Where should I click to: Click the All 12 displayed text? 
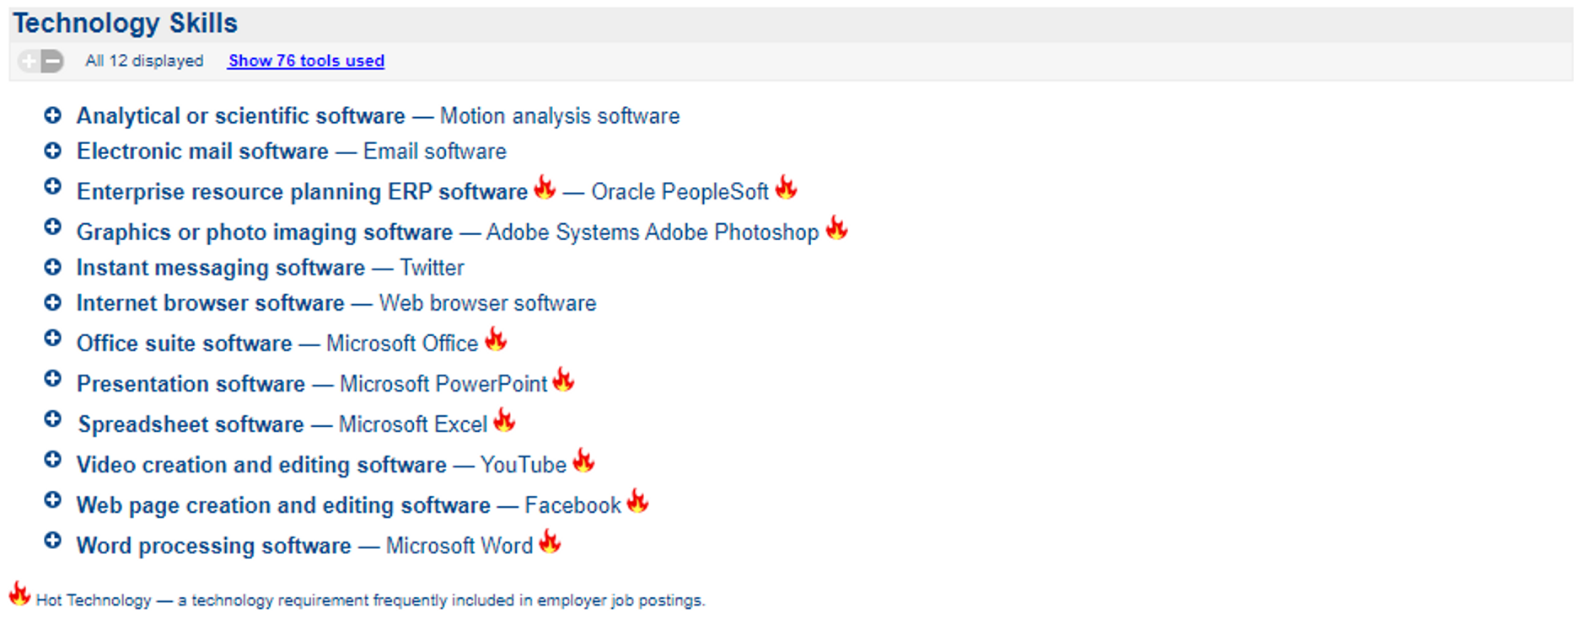pyautogui.click(x=144, y=61)
